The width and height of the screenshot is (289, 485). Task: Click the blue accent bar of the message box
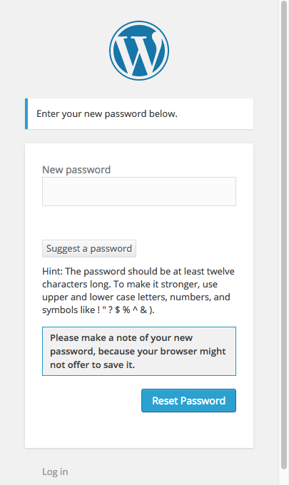click(x=26, y=114)
